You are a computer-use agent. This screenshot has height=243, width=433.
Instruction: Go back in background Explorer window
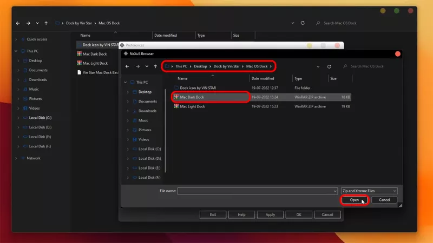(x=18, y=23)
